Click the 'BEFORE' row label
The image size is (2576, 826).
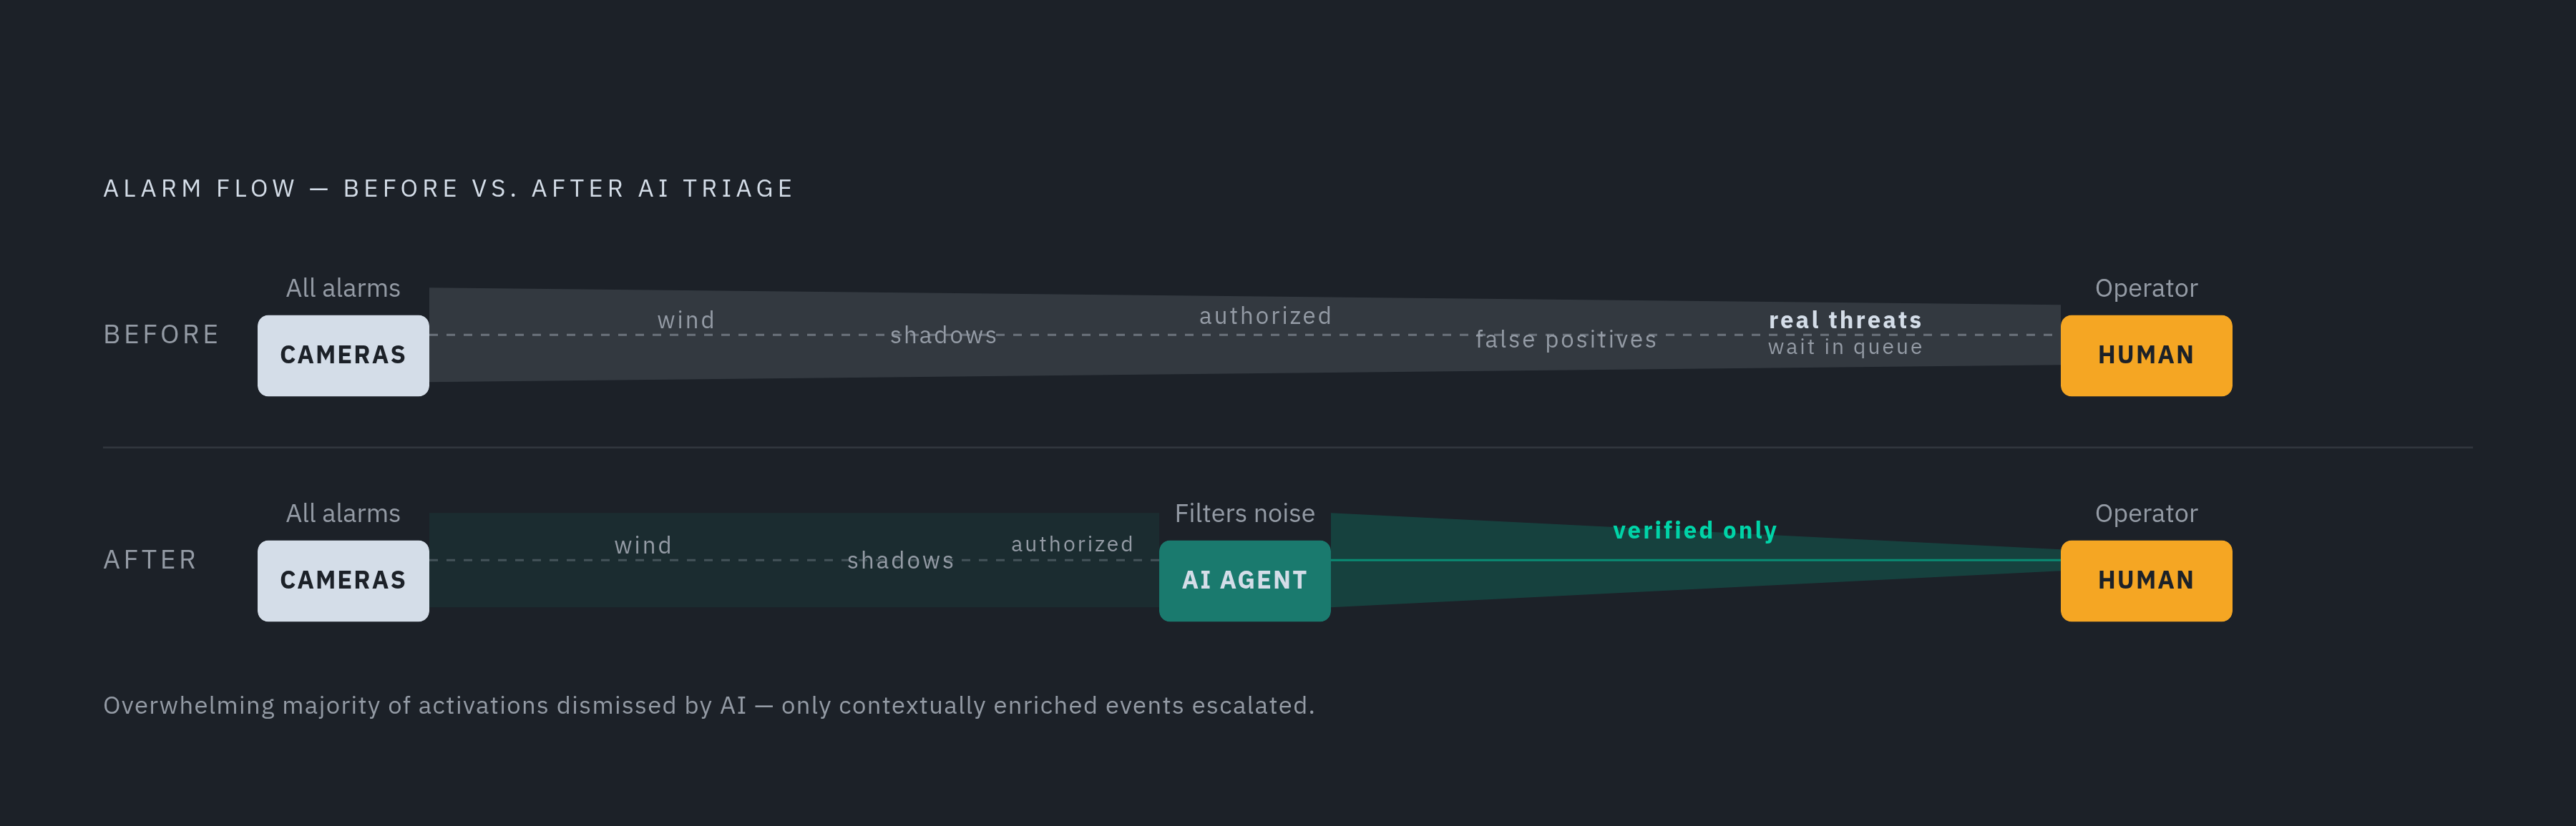pyautogui.click(x=161, y=334)
